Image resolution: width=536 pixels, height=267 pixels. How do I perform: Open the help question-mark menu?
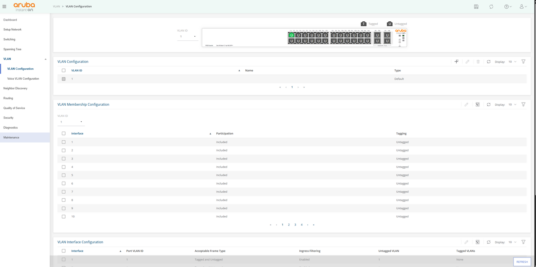(x=507, y=6)
